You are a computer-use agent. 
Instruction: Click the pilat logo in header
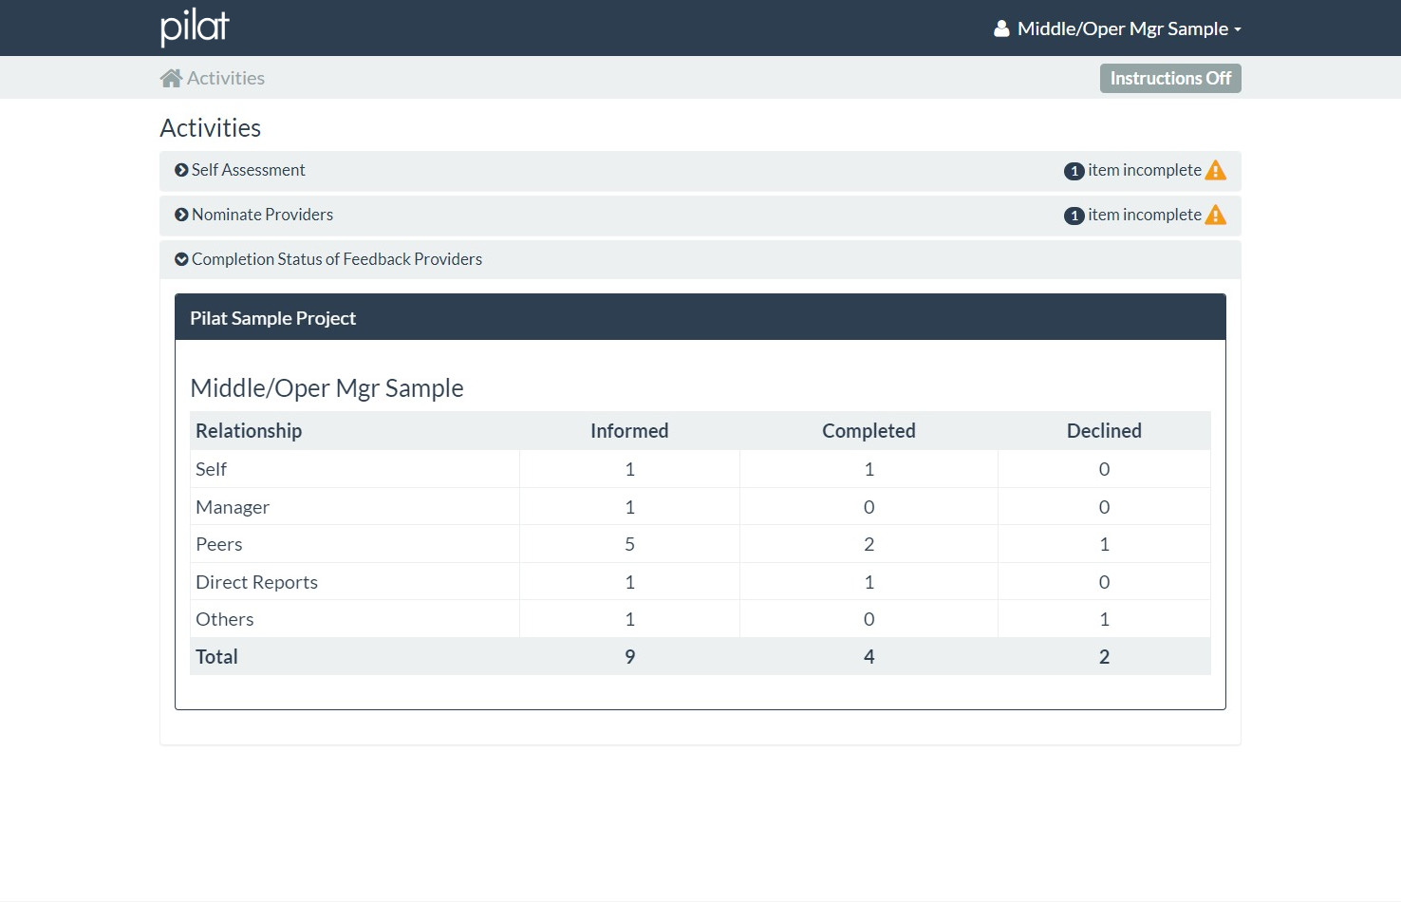pyautogui.click(x=195, y=28)
